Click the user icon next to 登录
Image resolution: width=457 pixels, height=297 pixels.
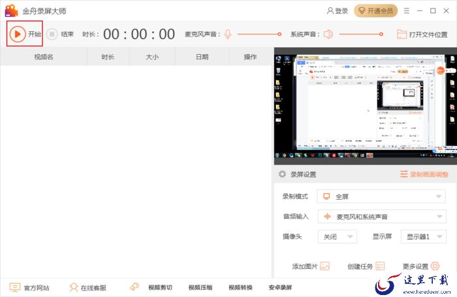pos(330,11)
